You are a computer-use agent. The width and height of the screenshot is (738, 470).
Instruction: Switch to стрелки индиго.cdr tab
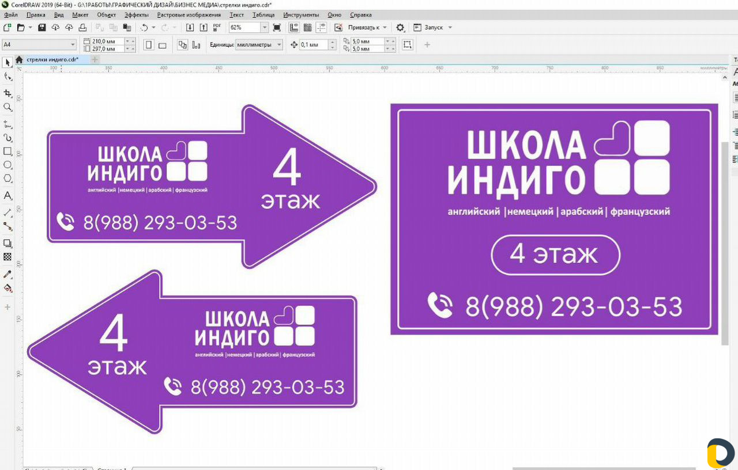coord(52,59)
